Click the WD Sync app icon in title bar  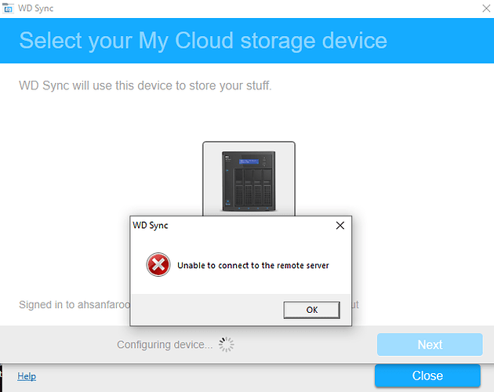point(8,6)
